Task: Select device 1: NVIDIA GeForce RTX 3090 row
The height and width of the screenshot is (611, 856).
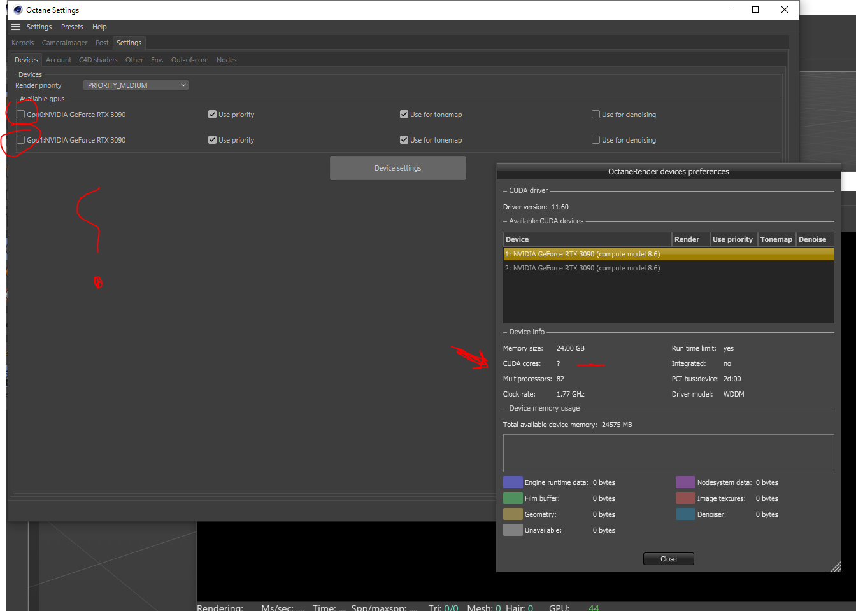Action: (x=668, y=254)
